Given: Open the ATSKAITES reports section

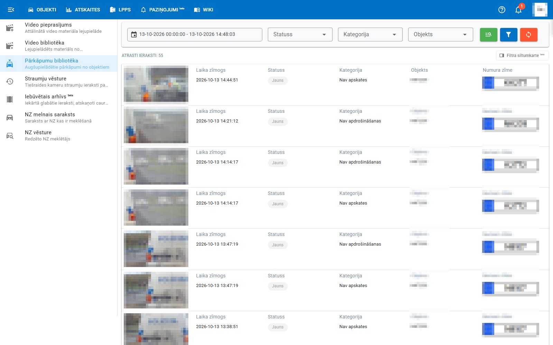Looking at the screenshot, I should [83, 10].
